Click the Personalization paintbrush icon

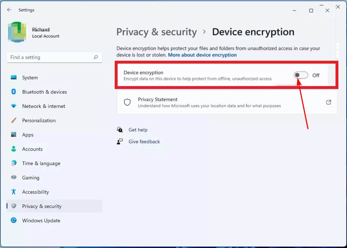click(x=14, y=120)
